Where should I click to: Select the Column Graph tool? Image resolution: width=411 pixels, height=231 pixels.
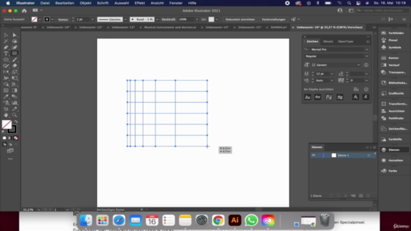click(14, 103)
